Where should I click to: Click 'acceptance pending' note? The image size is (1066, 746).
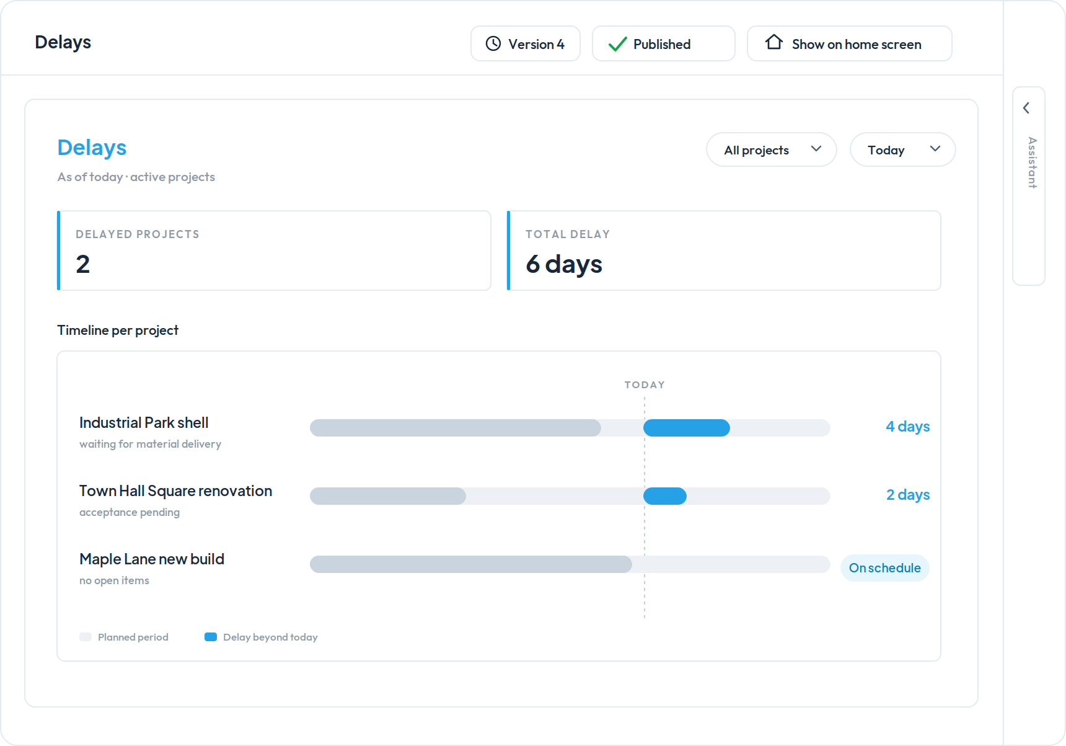click(x=130, y=512)
